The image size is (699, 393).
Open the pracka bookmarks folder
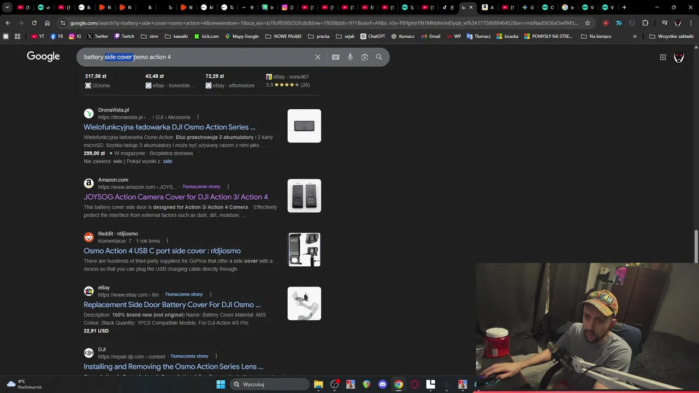click(319, 36)
